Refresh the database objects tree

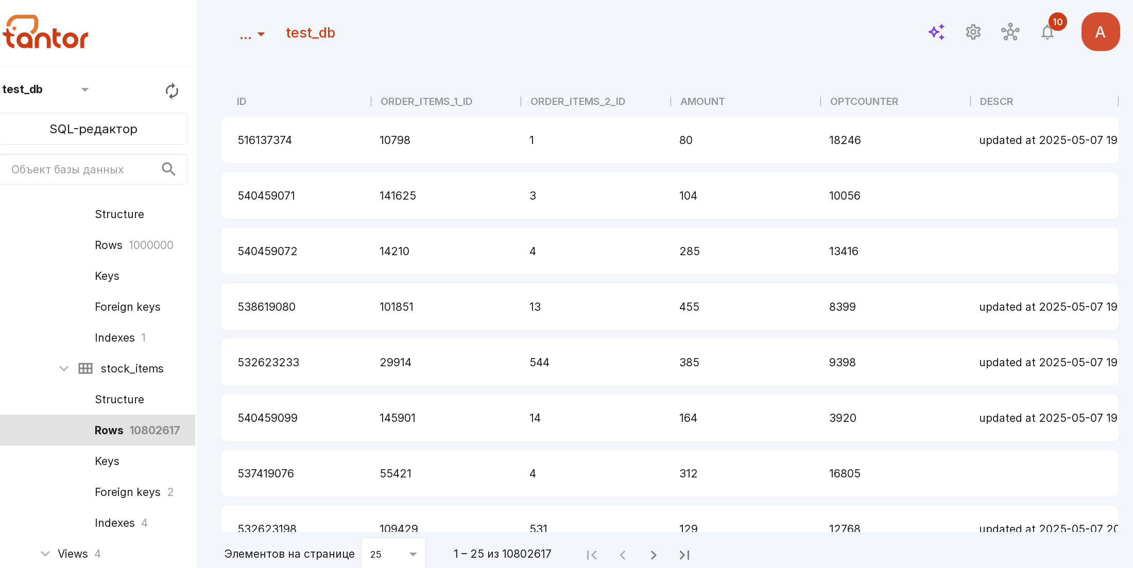point(172,91)
